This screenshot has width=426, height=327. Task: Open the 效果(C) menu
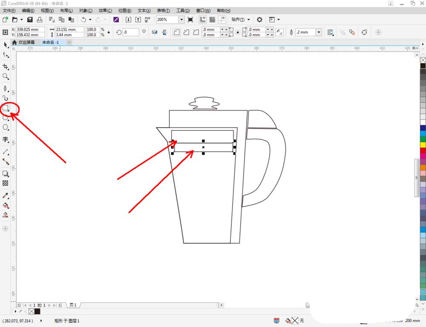click(x=105, y=10)
